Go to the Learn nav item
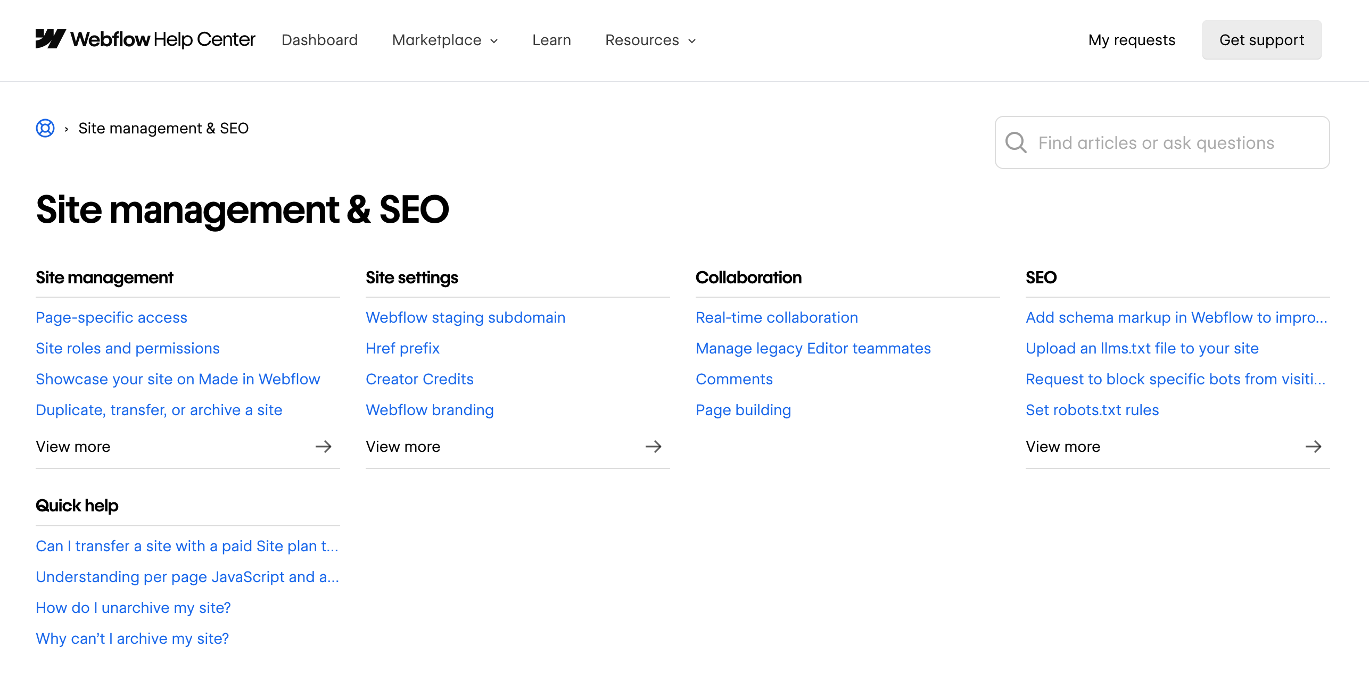The width and height of the screenshot is (1369, 673). point(551,40)
